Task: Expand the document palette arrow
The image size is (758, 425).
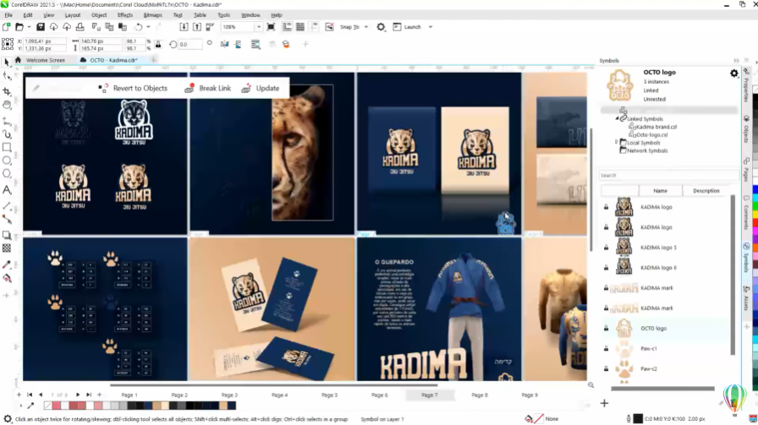Action: point(21,406)
